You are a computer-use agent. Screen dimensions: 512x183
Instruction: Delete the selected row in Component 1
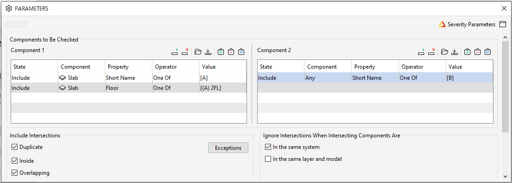pyautogui.click(x=185, y=52)
